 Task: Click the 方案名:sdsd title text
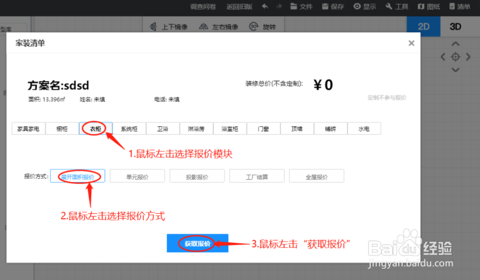tap(58, 85)
